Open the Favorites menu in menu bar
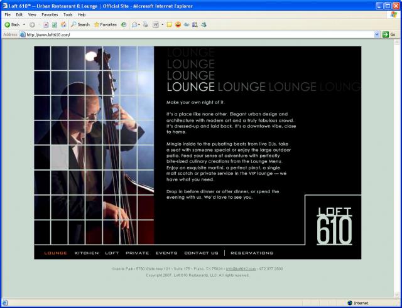Image resolution: width=402 pixels, height=308 pixels. coord(50,14)
